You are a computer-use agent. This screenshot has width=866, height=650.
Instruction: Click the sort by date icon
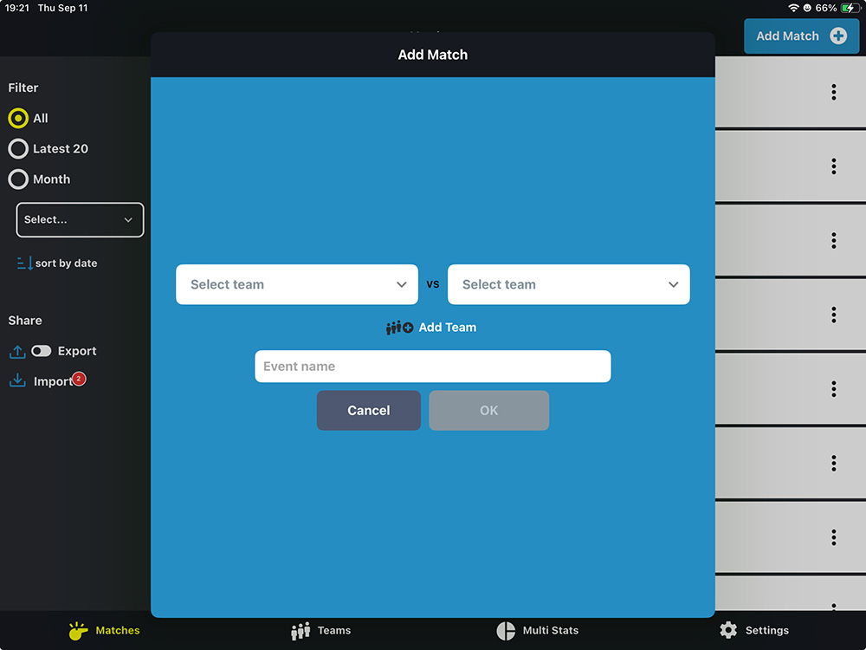[x=24, y=263]
